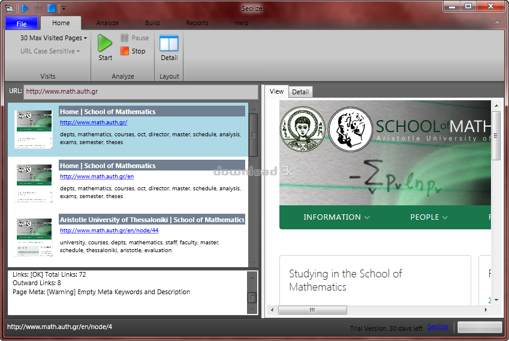The image size is (509, 341).
Task: Click the Seolize app icon in title bar
Action: pyautogui.click(x=10, y=8)
